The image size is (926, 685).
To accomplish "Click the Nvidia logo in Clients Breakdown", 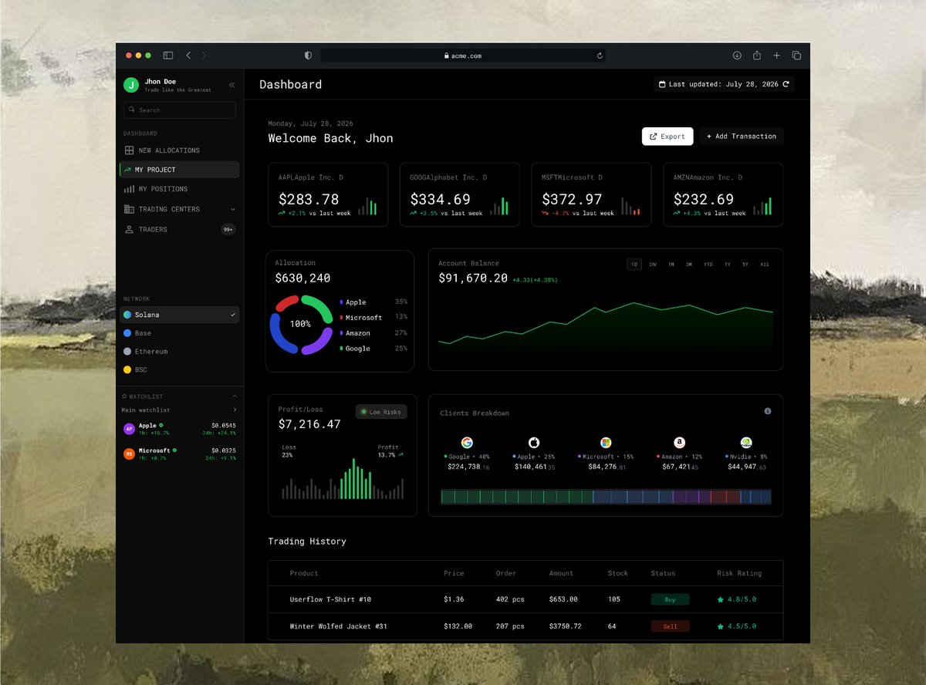I will pos(746,443).
